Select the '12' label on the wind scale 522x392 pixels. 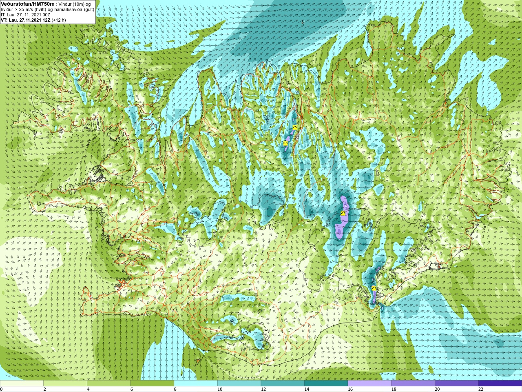coord(263,389)
